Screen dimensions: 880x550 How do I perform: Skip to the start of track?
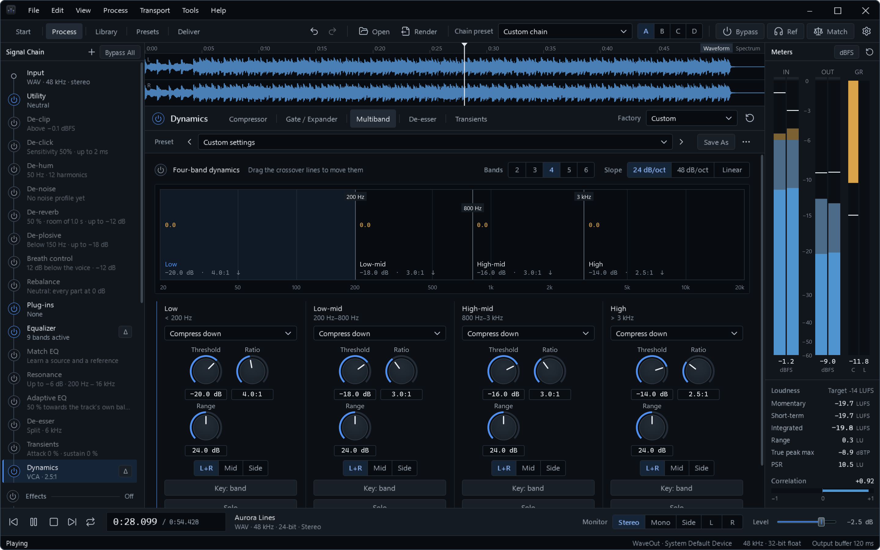(x=13, y=522)
